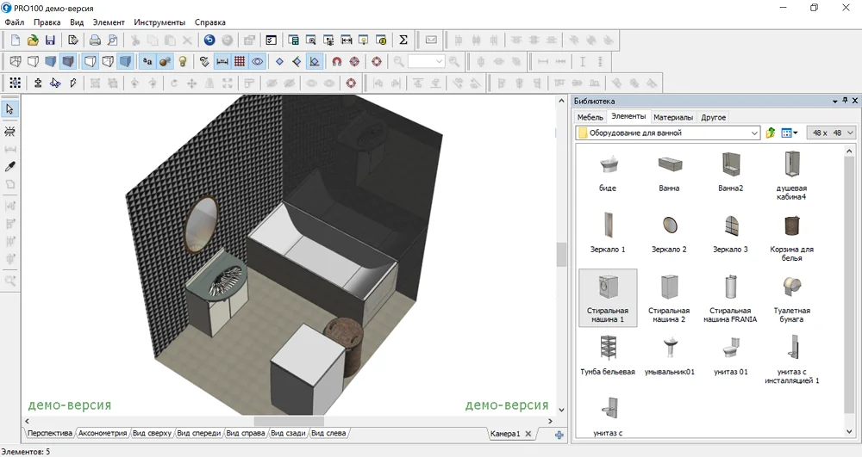Click the Undo blue arrow icon
862x457 pixels.
[209, 40]
